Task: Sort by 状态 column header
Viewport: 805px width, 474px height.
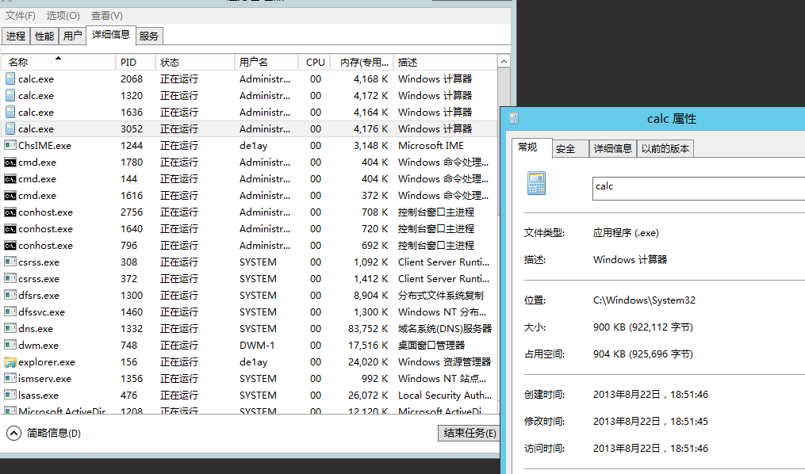Action: [194, 62]
